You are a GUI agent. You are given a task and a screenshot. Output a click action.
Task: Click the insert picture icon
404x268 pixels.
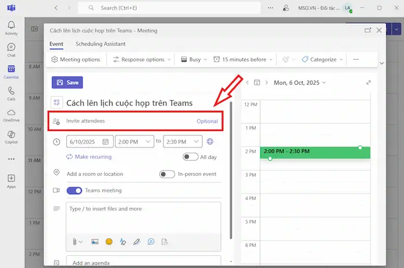pos(95,242)
